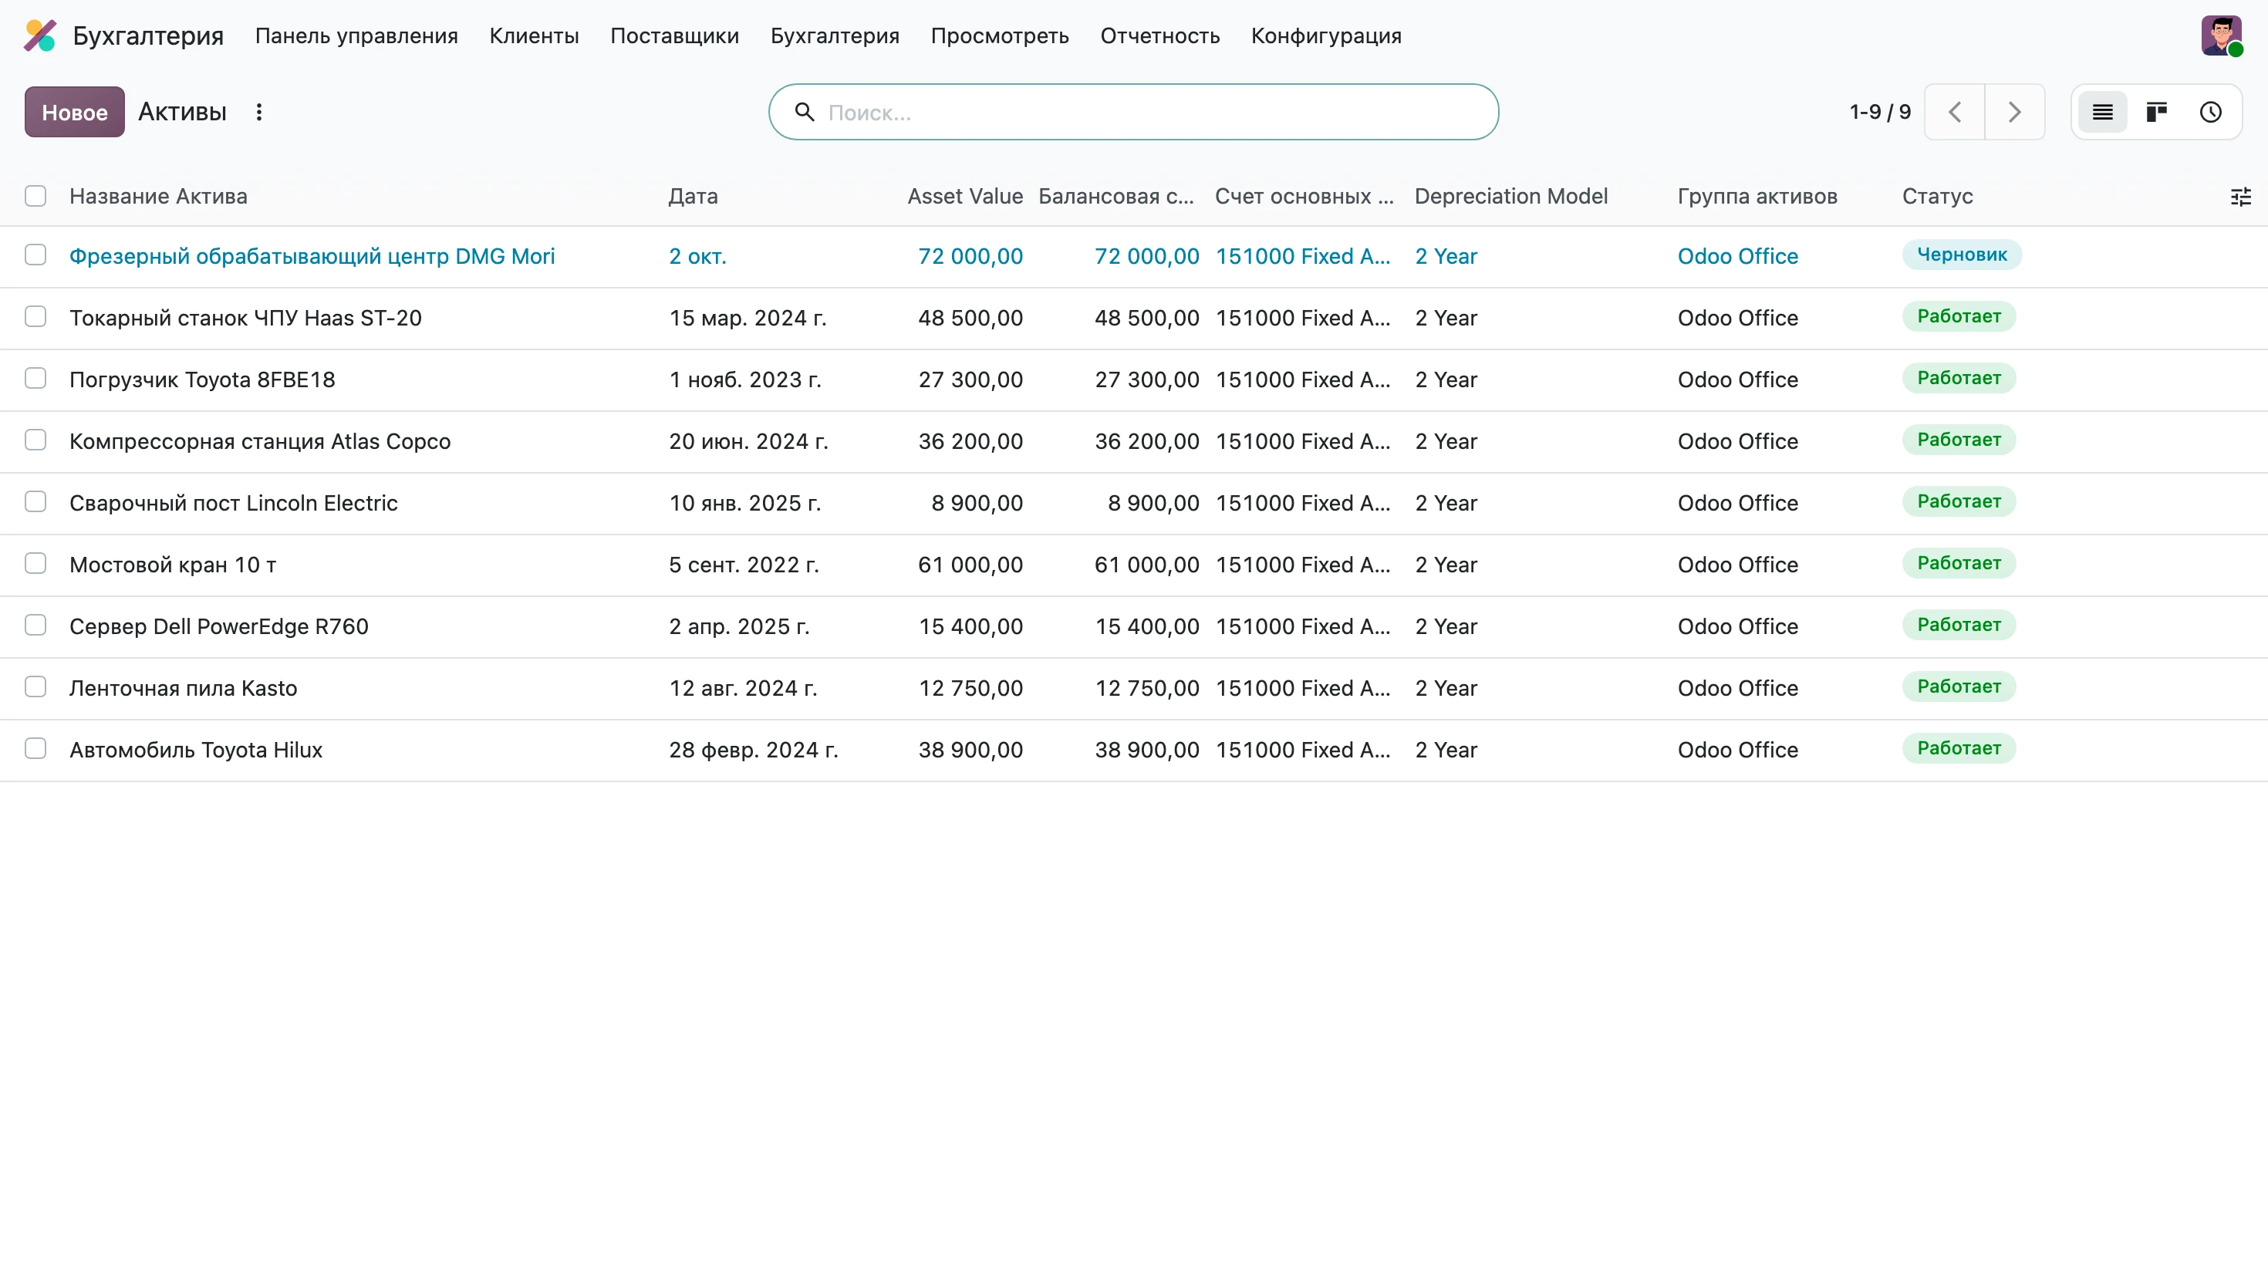This screenshot has width=2268, height=1265.
Task: Click the Черновик status badge
Action: [1962, 255]
